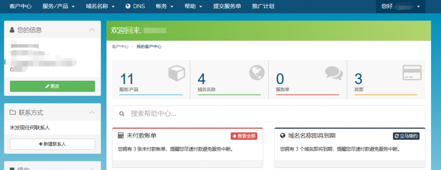The width and height of the screenshot is (441, 170).
Task: Expand the 域名名称 dropdown menu
Action: tap(100, 6)
